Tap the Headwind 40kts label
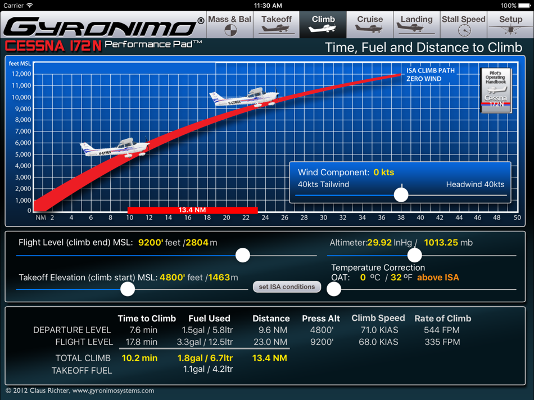 [x=475, y=184]
